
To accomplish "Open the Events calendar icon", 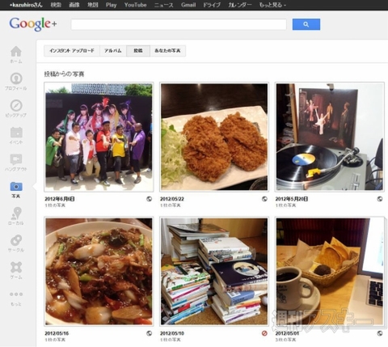I will [x=16, y=133].
